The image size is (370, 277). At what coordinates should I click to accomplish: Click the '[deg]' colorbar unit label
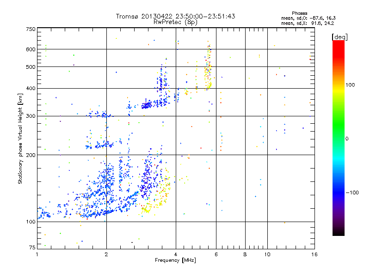click(340, 37)
